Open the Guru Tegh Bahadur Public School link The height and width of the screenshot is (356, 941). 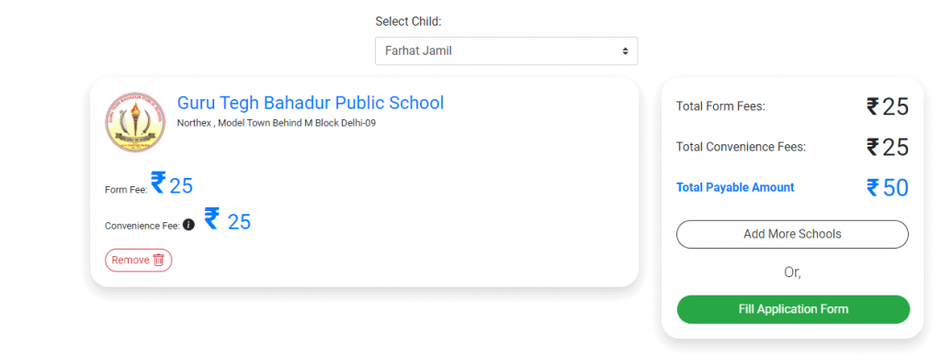(311, 103)
